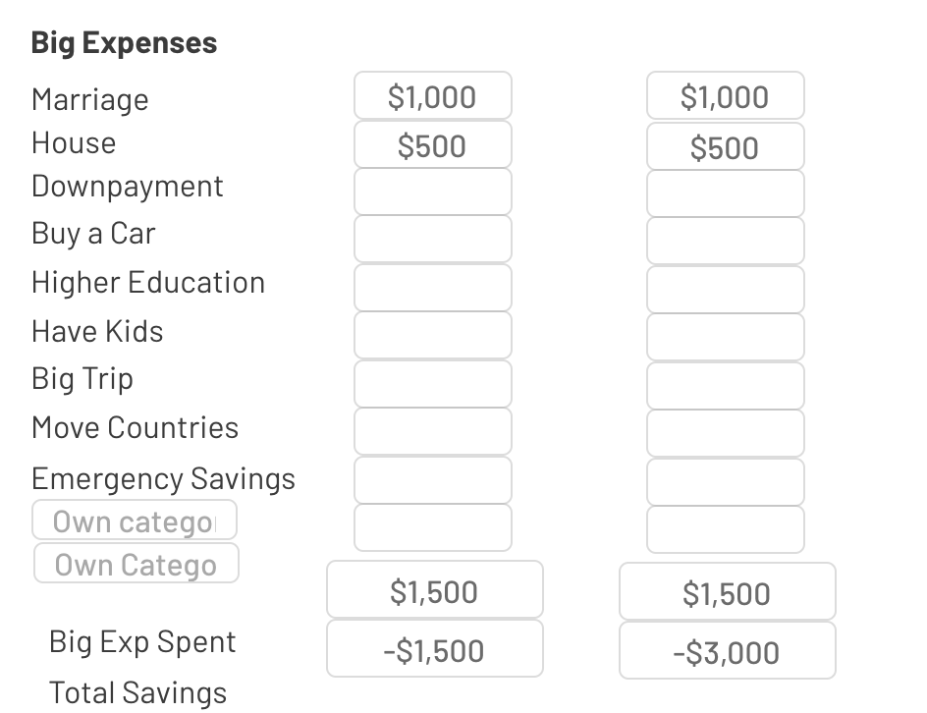Select first column $1,500 total box

435,589
